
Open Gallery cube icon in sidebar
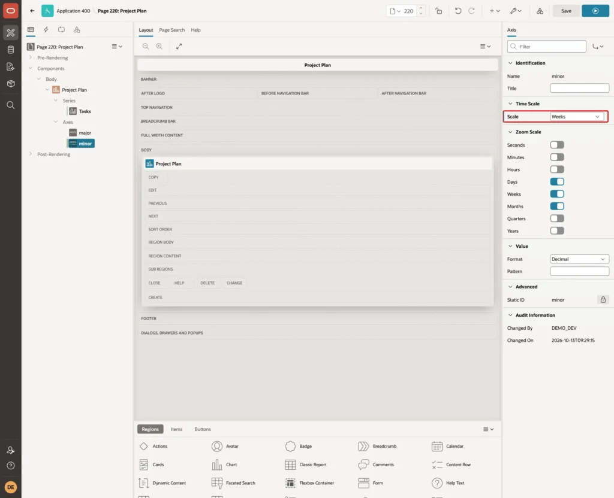point(11,84)
